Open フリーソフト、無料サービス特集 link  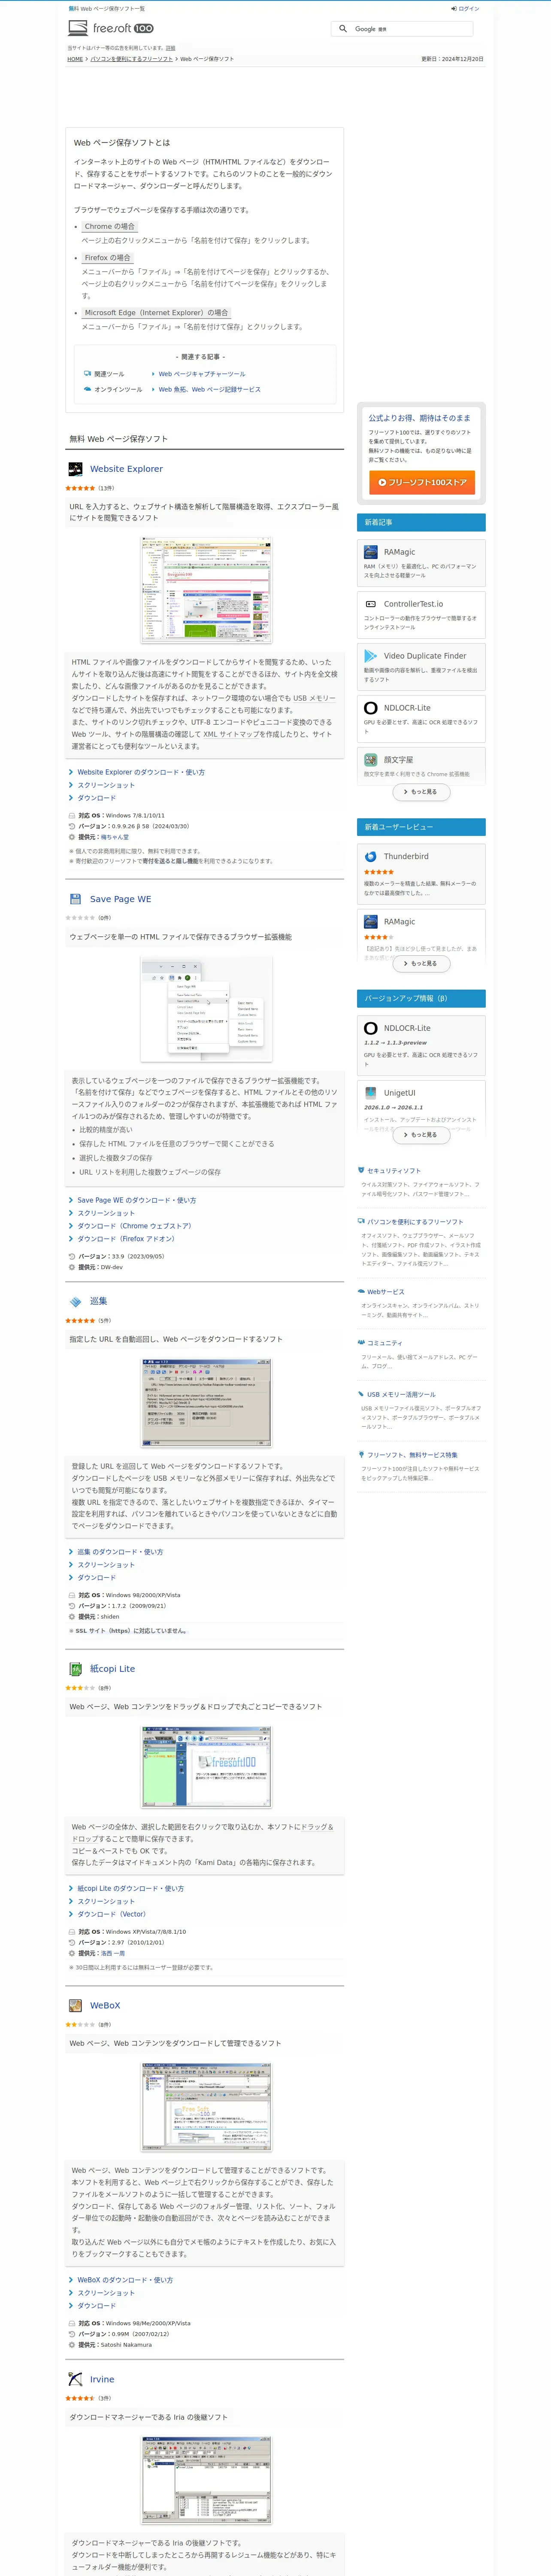click(x=412, y=1455)
